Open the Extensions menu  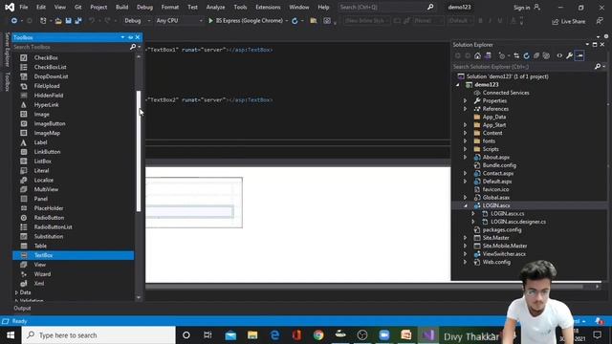pos(268,7)
